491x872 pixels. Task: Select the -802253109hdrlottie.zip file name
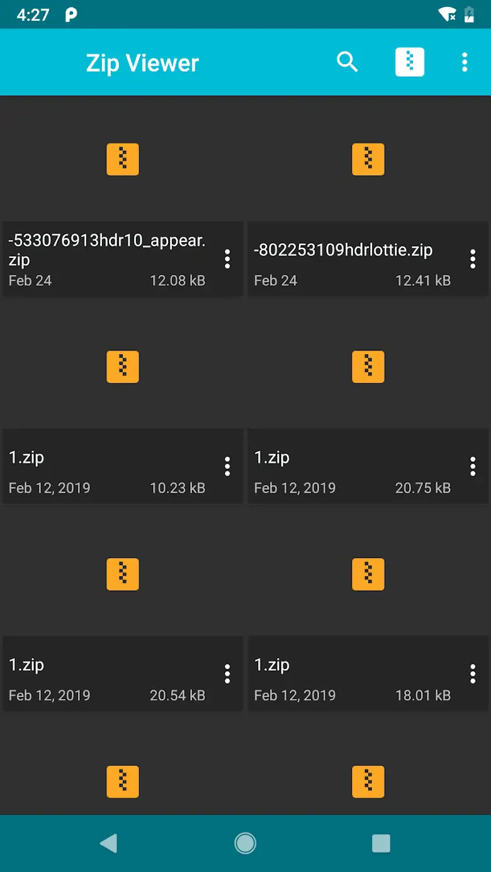(343, 250)
